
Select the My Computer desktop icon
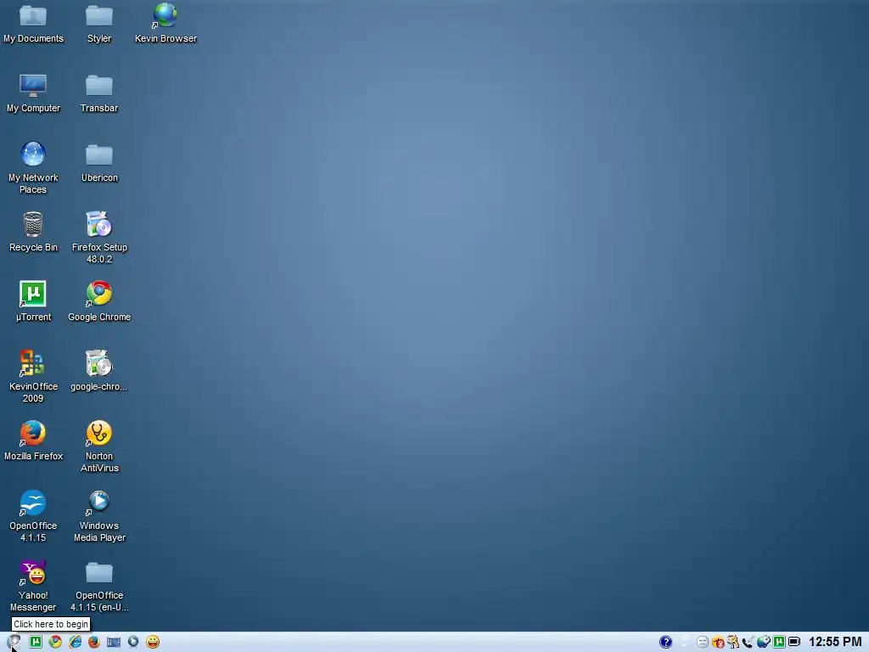(x=33, y=86)
